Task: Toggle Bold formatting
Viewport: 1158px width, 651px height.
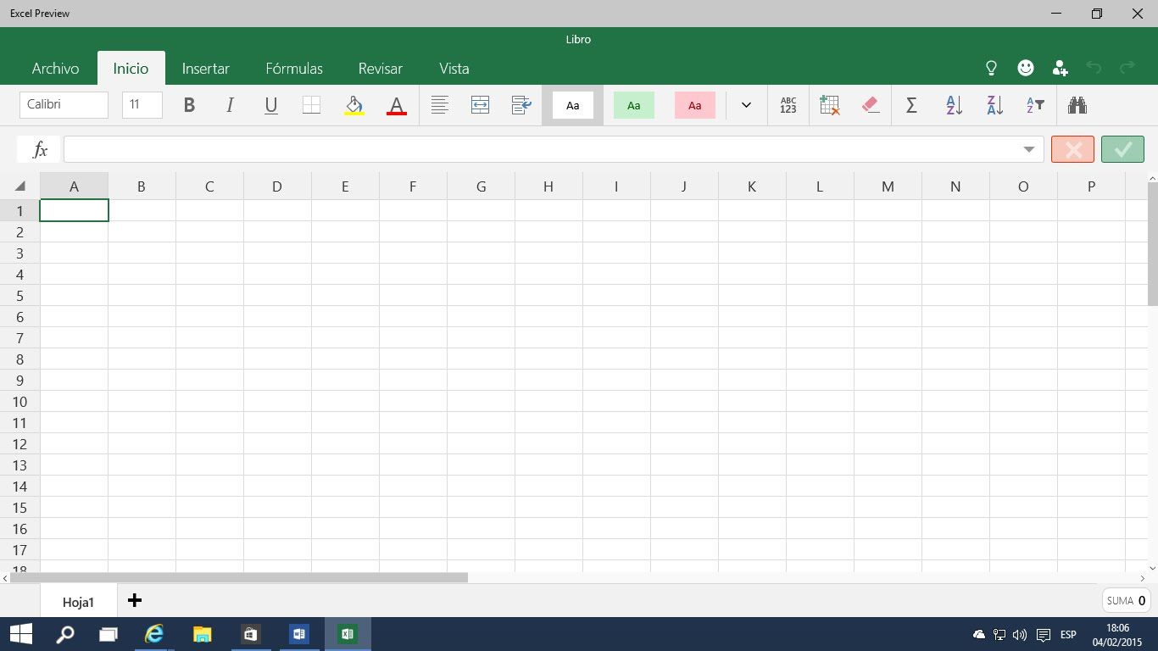Action: point(189,105)
